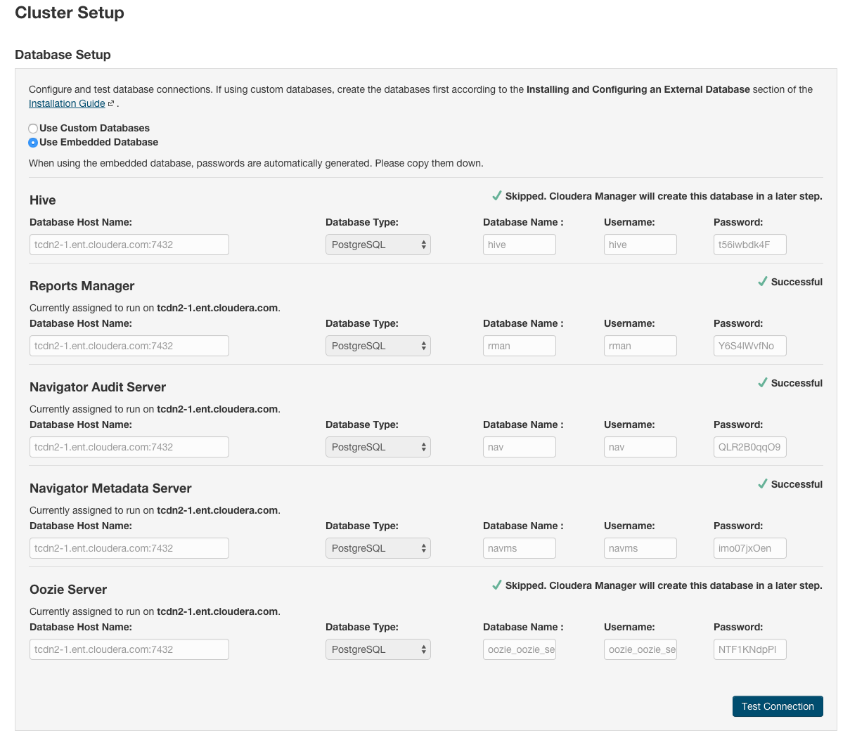Image resolution: width=850 pixels, height=740 pixels.
Task: Open the Oozie Server Database Type dropdown
Action: point(378,649)
